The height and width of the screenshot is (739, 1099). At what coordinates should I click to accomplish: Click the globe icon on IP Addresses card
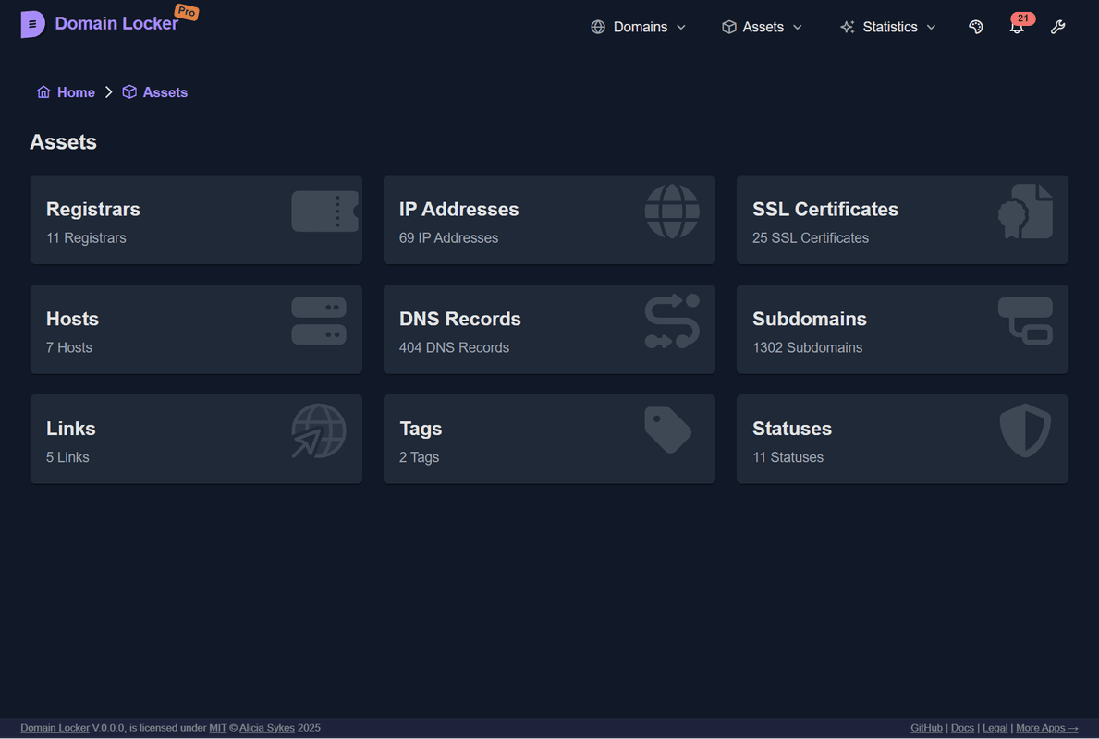tap(672, 212)
